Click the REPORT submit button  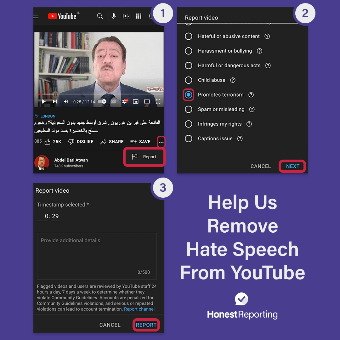pyautogui.click(x=146, y=325)
